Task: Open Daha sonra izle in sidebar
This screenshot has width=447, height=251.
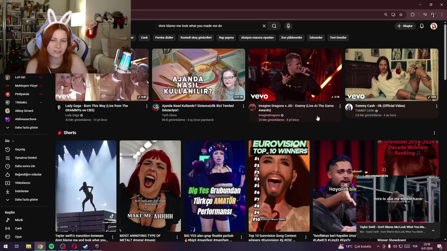Action: coord(24,166)
